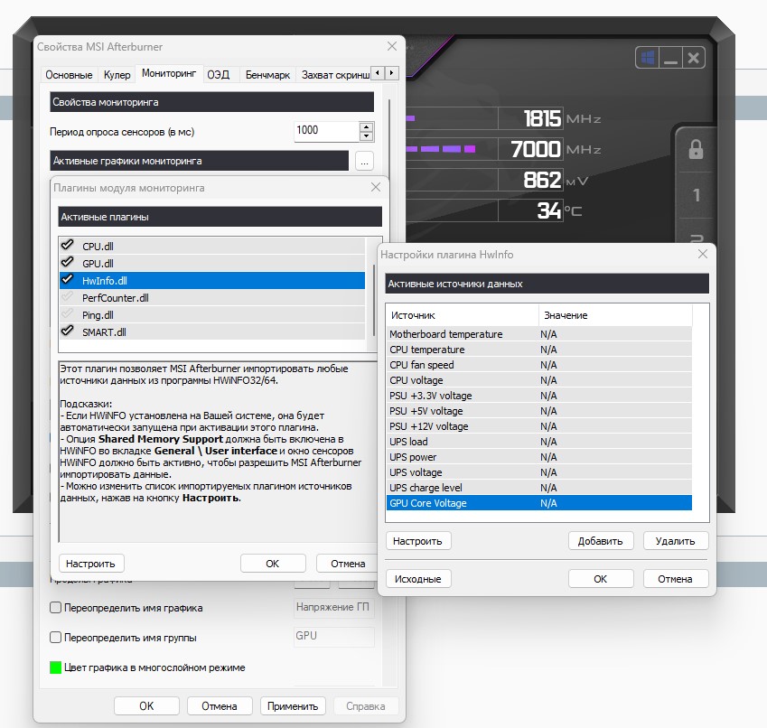The image size is (767, 728).
Task: Click 'Отмена' in the monitoring plugins dialog
Action: (348, 564)
